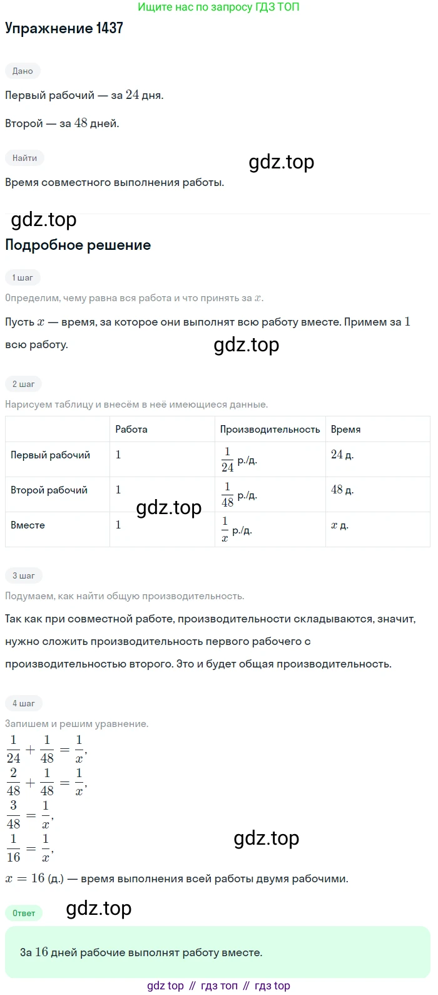This screenshot has height=995, width=438.
Task: Select the '2 шаг' step label
Action: coord(24,384)
